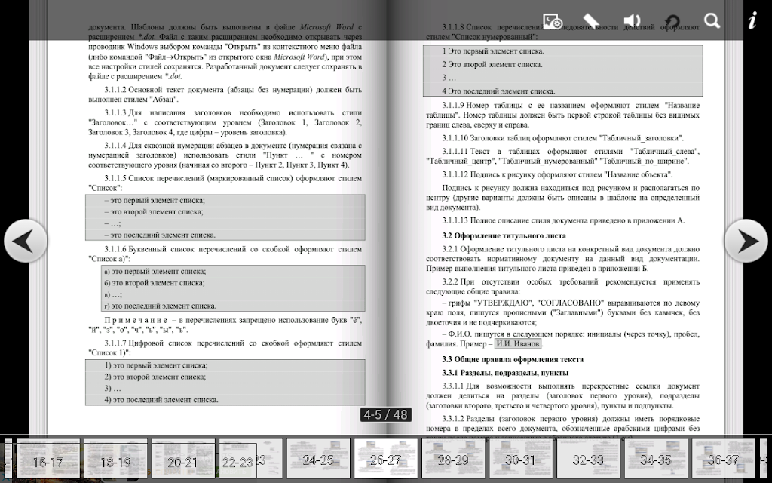772x483 pixels.
Task: Jump to pages 28-29 thumbnail
Action: pyautogui.click(x=453, y=460)
